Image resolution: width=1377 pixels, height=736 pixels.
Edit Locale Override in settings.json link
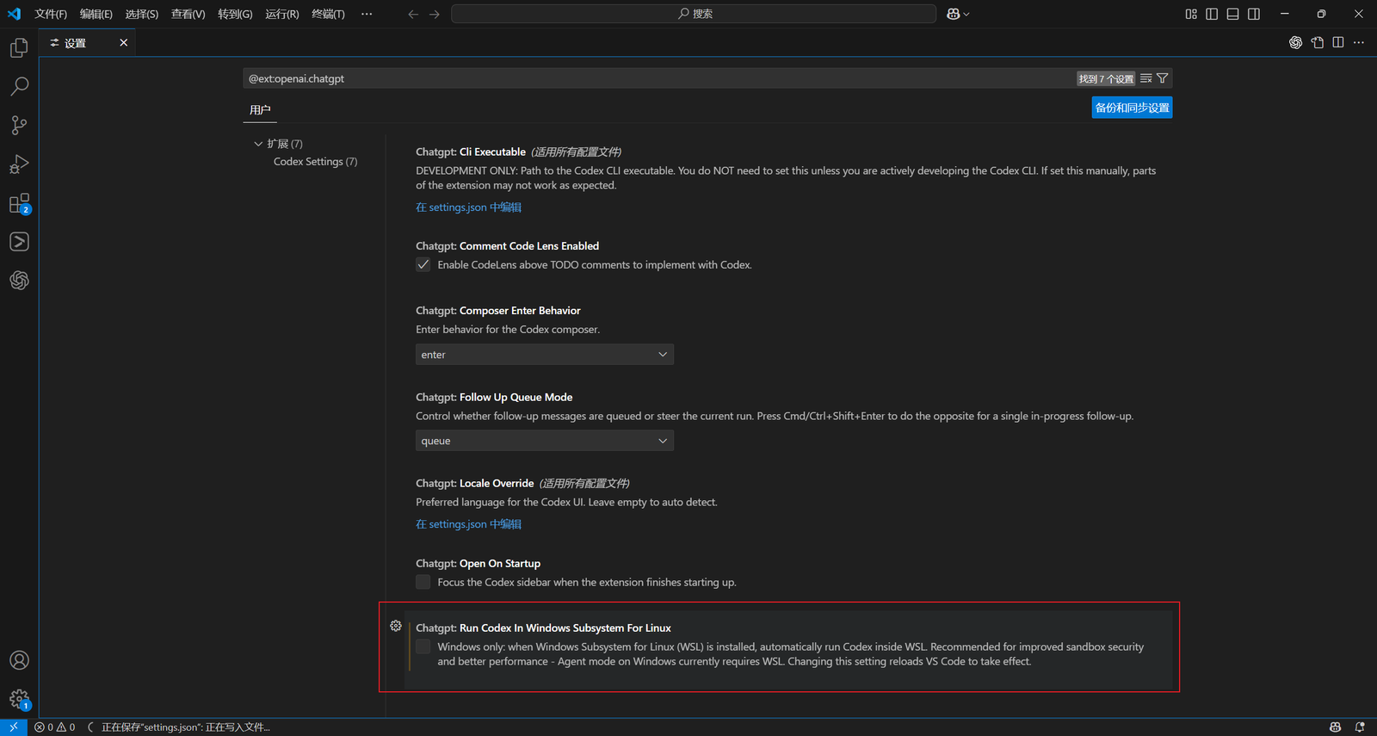tap(468, 524)
